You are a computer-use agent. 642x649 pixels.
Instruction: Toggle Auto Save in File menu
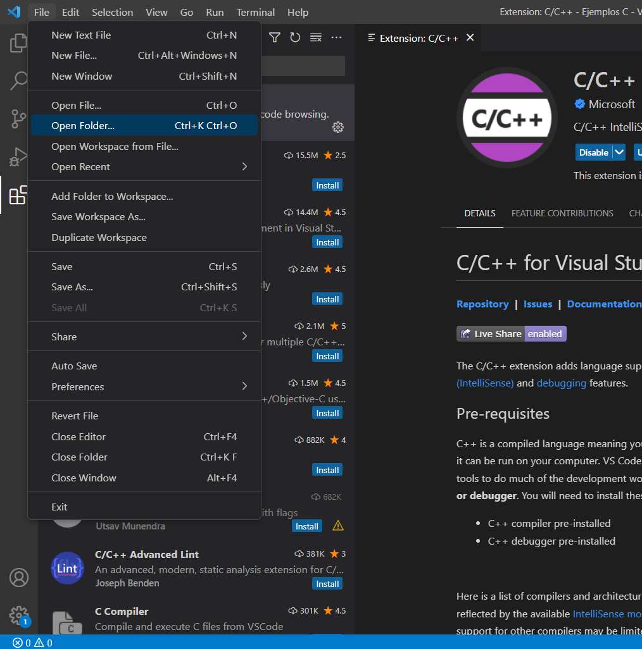(74, 366)
